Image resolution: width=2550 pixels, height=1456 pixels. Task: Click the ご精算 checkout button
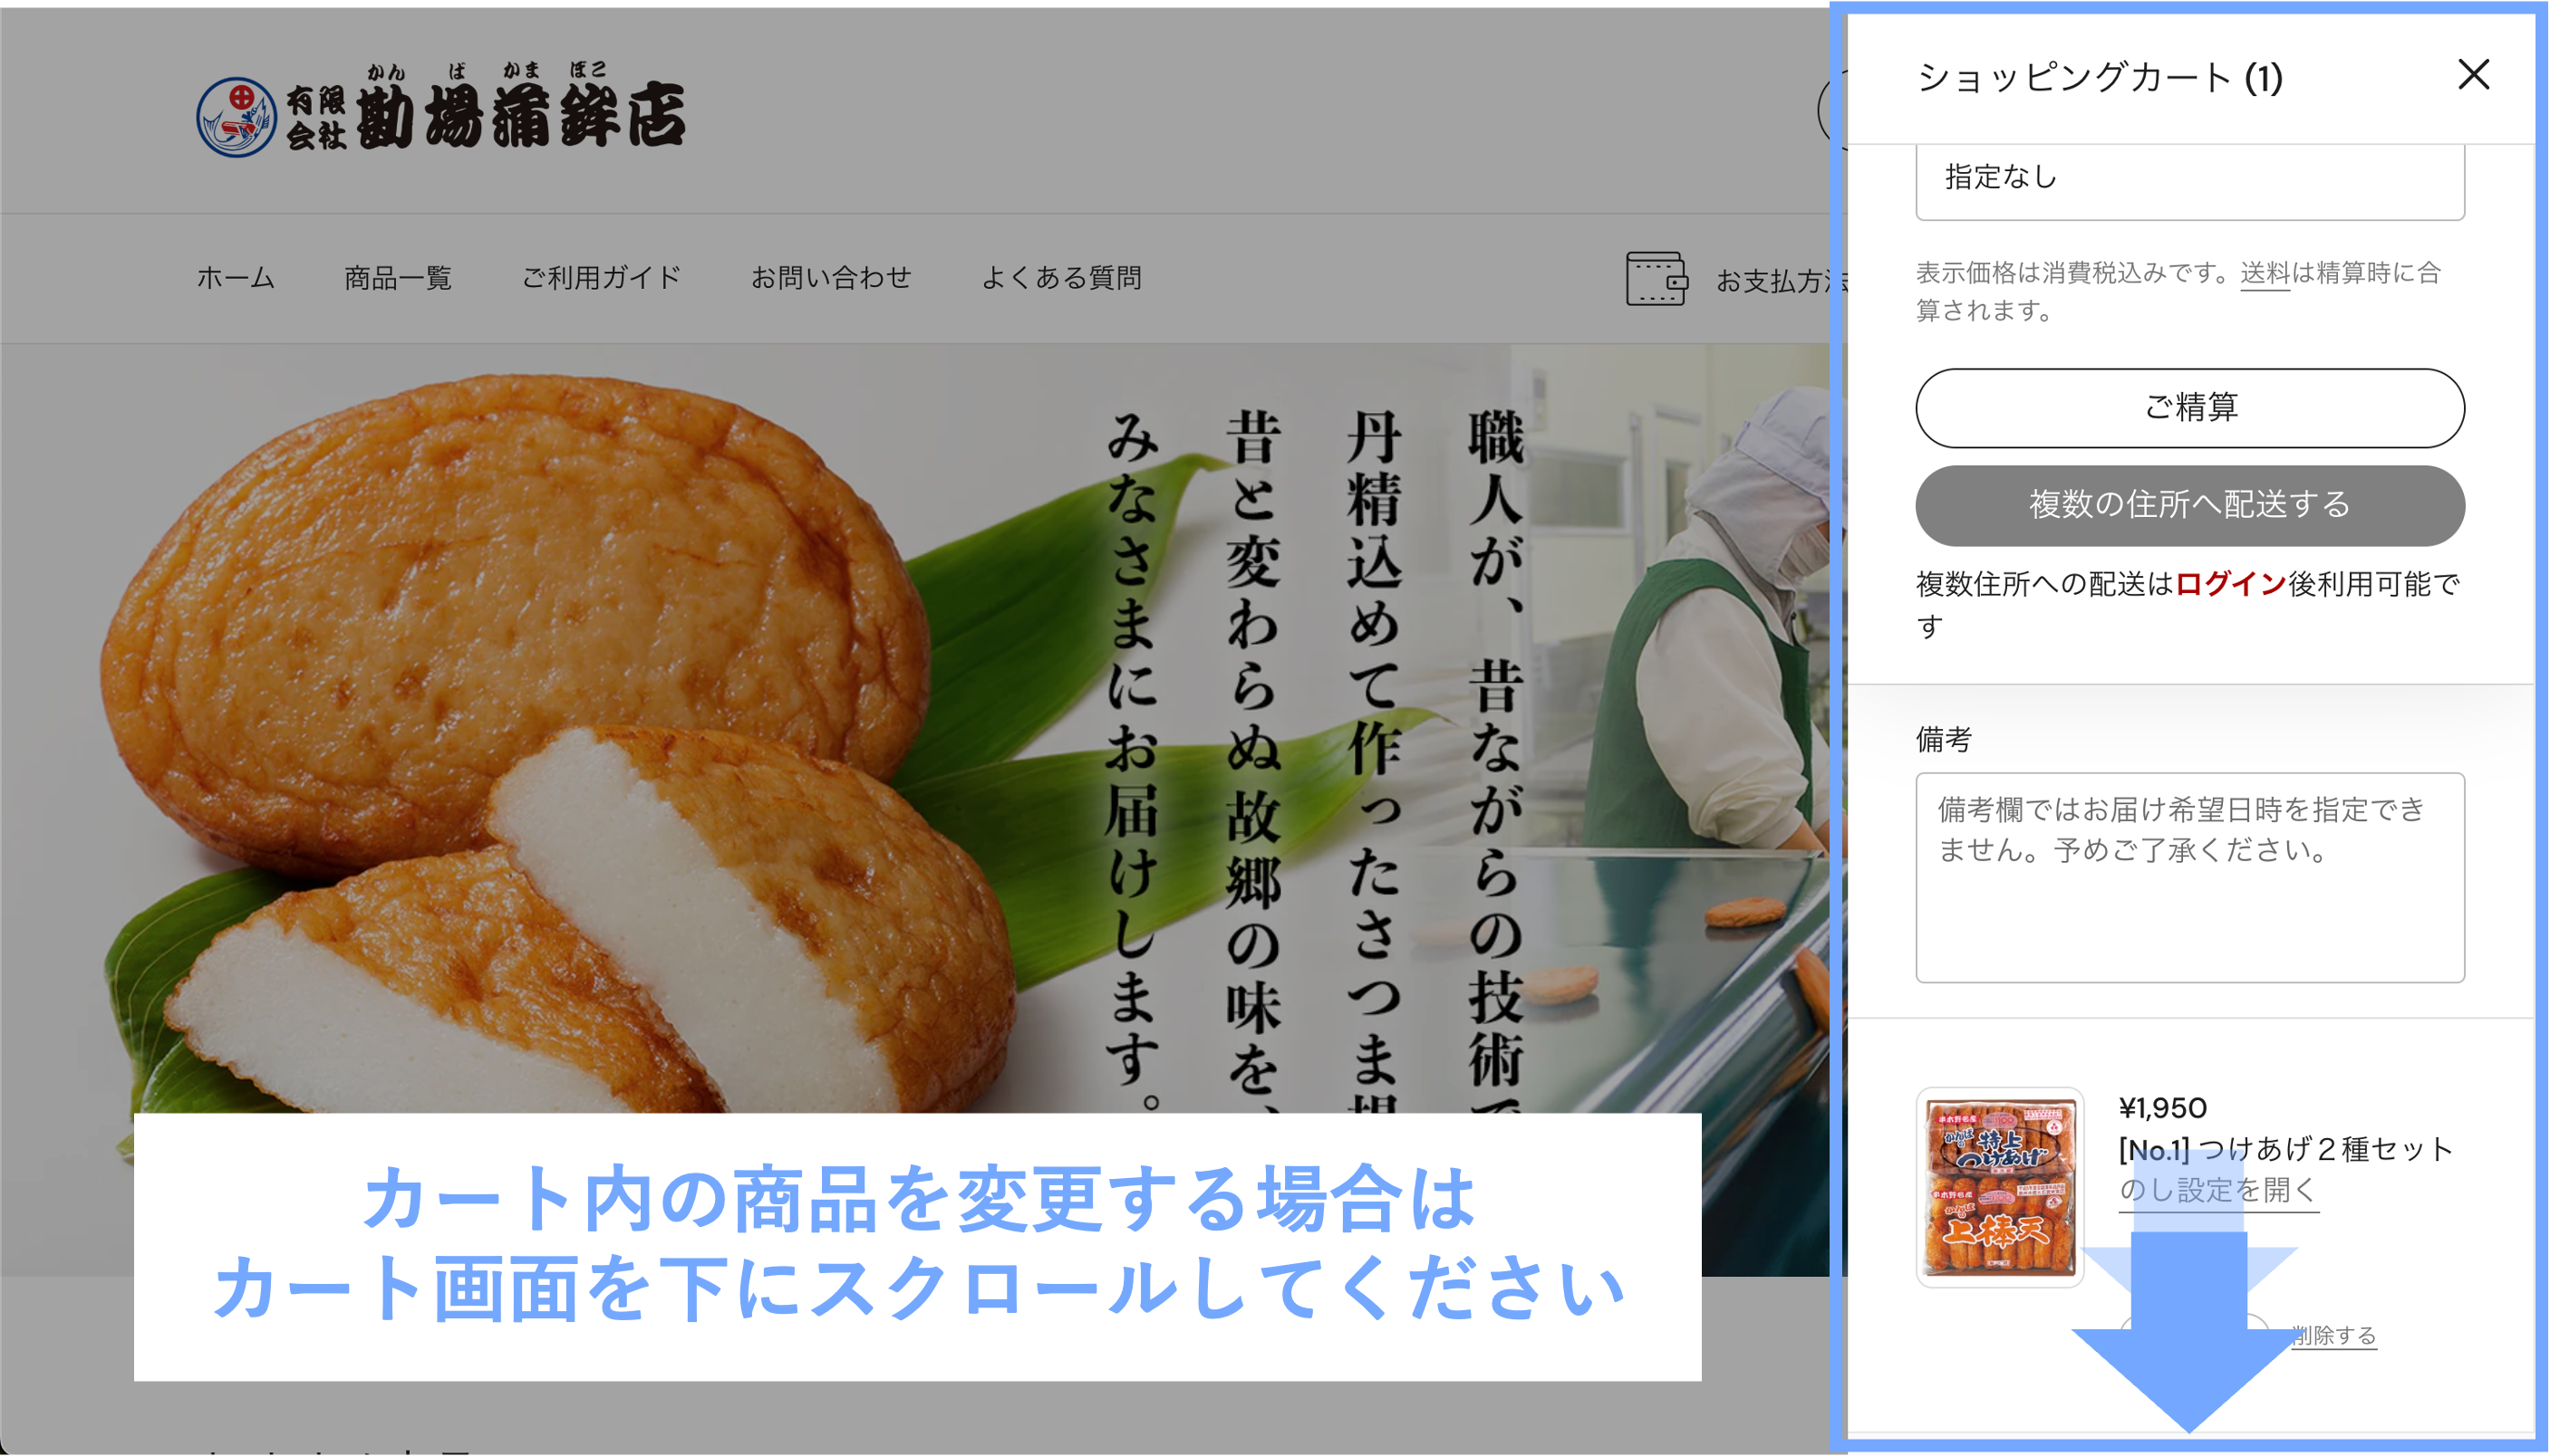pos(2188,408)
